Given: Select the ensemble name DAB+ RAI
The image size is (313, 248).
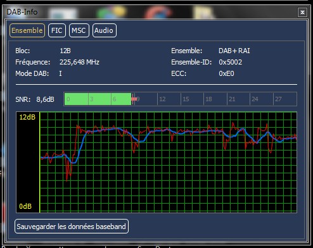Looking at the screenshot, I should [x=234, y=51].
